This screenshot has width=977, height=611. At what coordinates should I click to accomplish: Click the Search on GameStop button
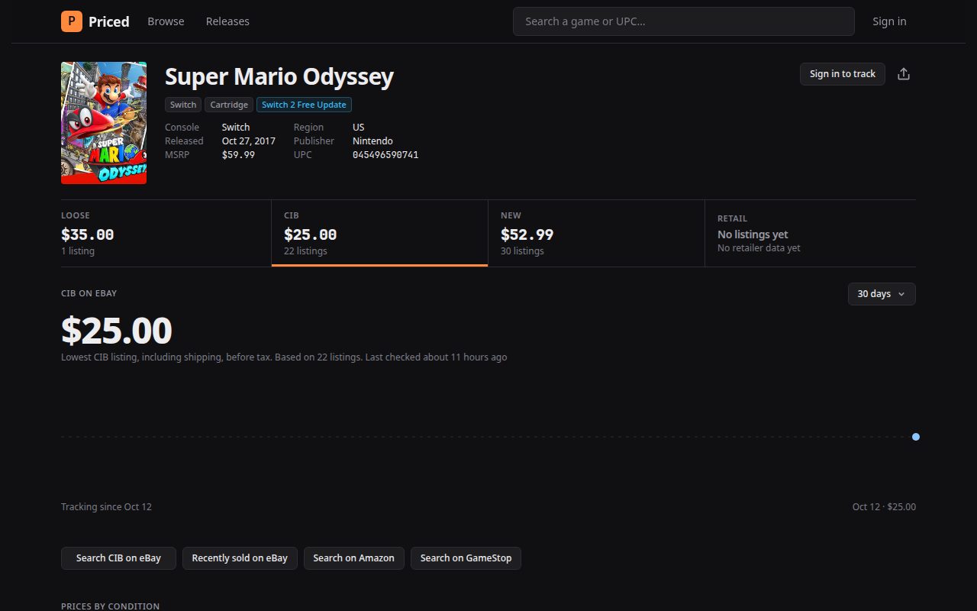pos(466,558)
